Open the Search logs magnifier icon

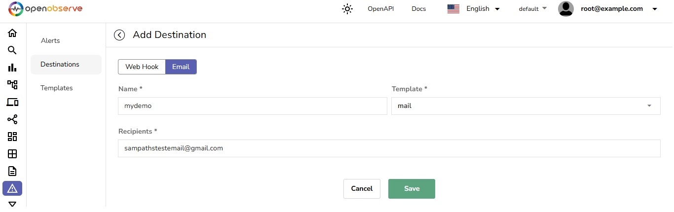click(12, 50)
